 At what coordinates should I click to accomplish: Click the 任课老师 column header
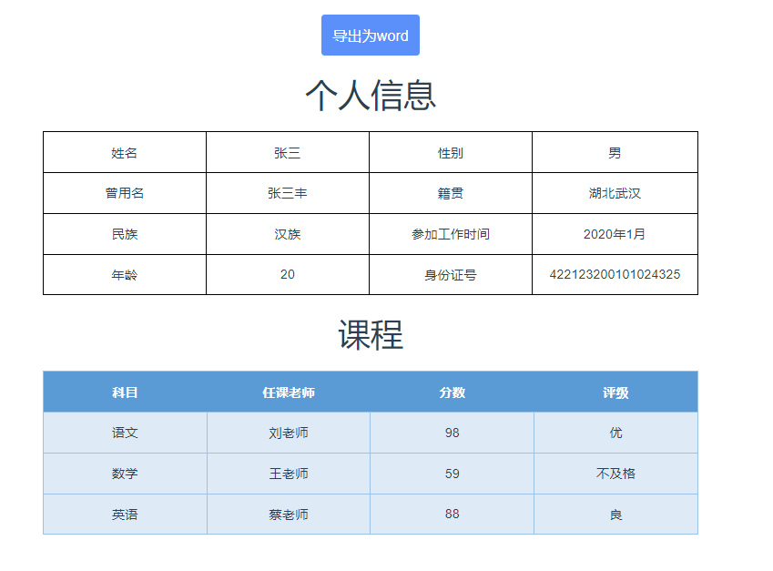(288, 393)
